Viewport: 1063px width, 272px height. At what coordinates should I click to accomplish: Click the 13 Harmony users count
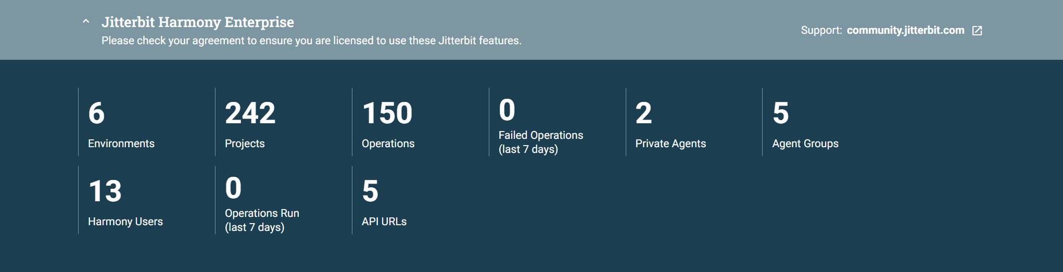tap(105, 191)
